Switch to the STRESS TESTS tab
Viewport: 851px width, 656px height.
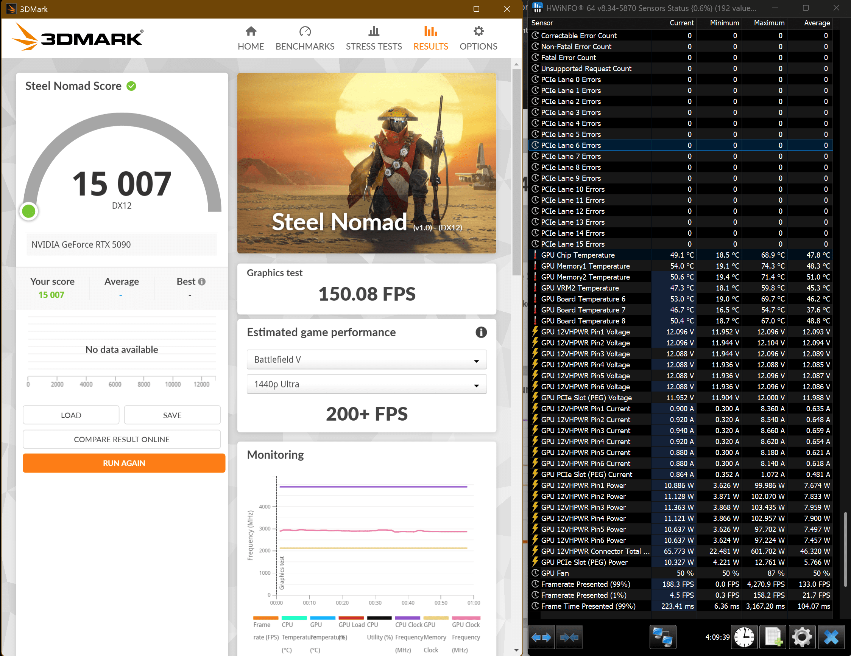tap(373, 38)
